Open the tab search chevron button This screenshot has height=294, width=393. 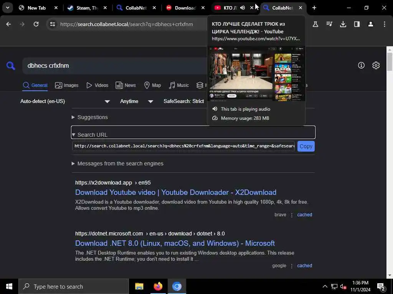(x=8, y=8)
